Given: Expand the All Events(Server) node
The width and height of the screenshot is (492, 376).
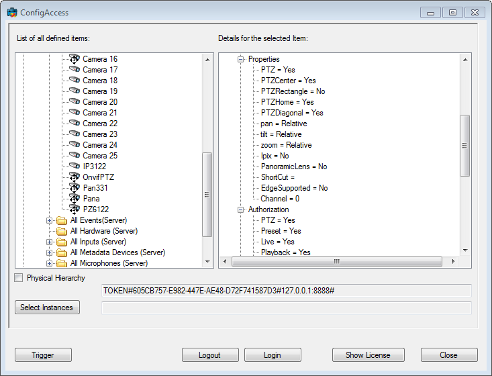Looking at the screenshot, I should coord(50,220).
